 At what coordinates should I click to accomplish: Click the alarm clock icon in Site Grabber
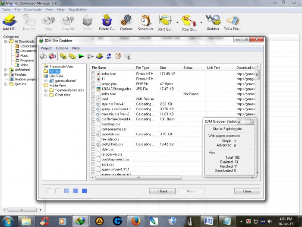(118, 56)
